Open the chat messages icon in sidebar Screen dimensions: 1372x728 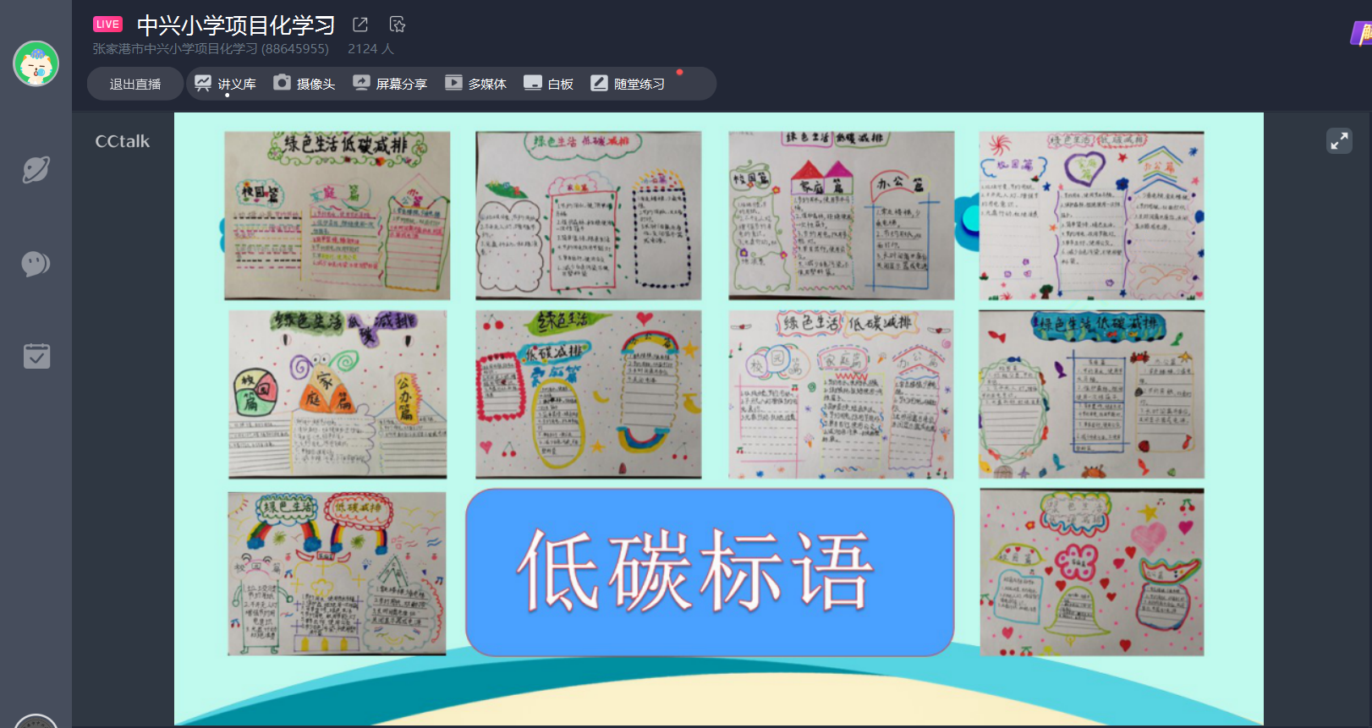(36, 264)
